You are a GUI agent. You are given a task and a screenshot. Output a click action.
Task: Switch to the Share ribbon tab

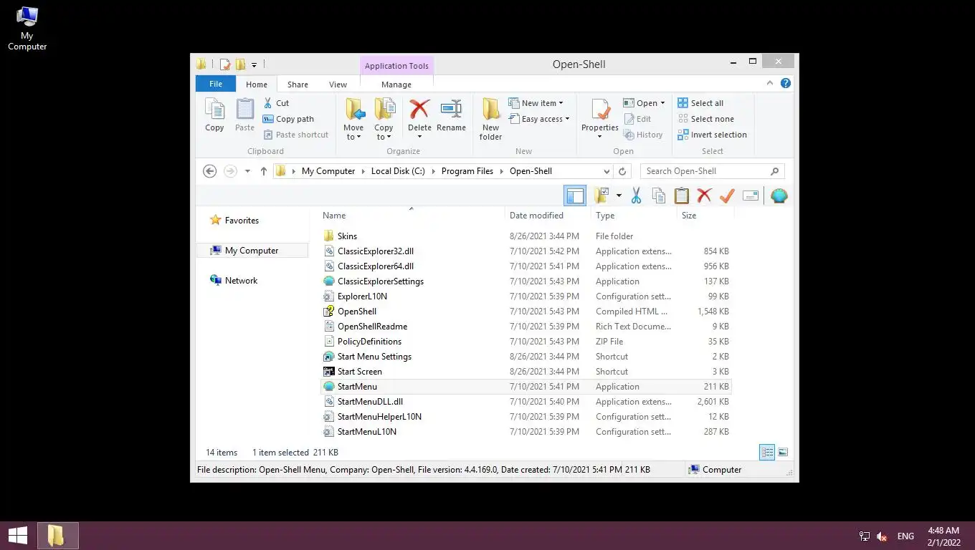298,84
